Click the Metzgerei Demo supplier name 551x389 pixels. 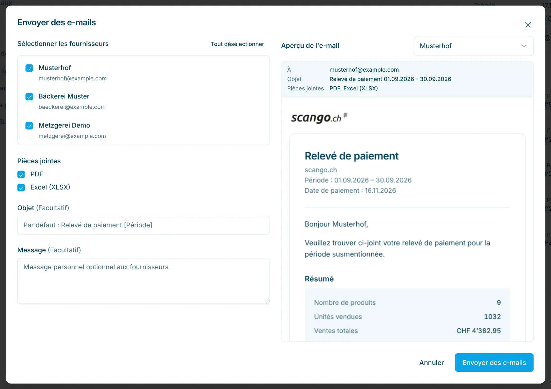pyautogui.click(x=64, y=125)
